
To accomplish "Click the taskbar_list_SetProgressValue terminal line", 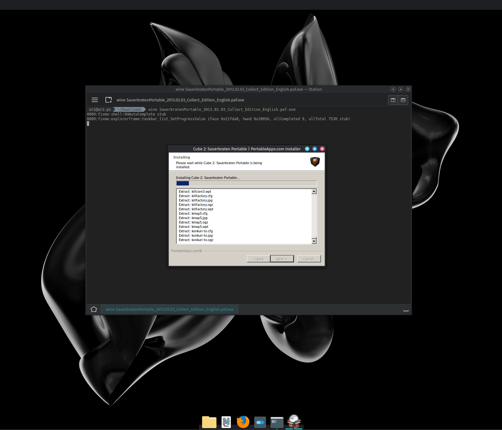I will (x=219, y=119).
